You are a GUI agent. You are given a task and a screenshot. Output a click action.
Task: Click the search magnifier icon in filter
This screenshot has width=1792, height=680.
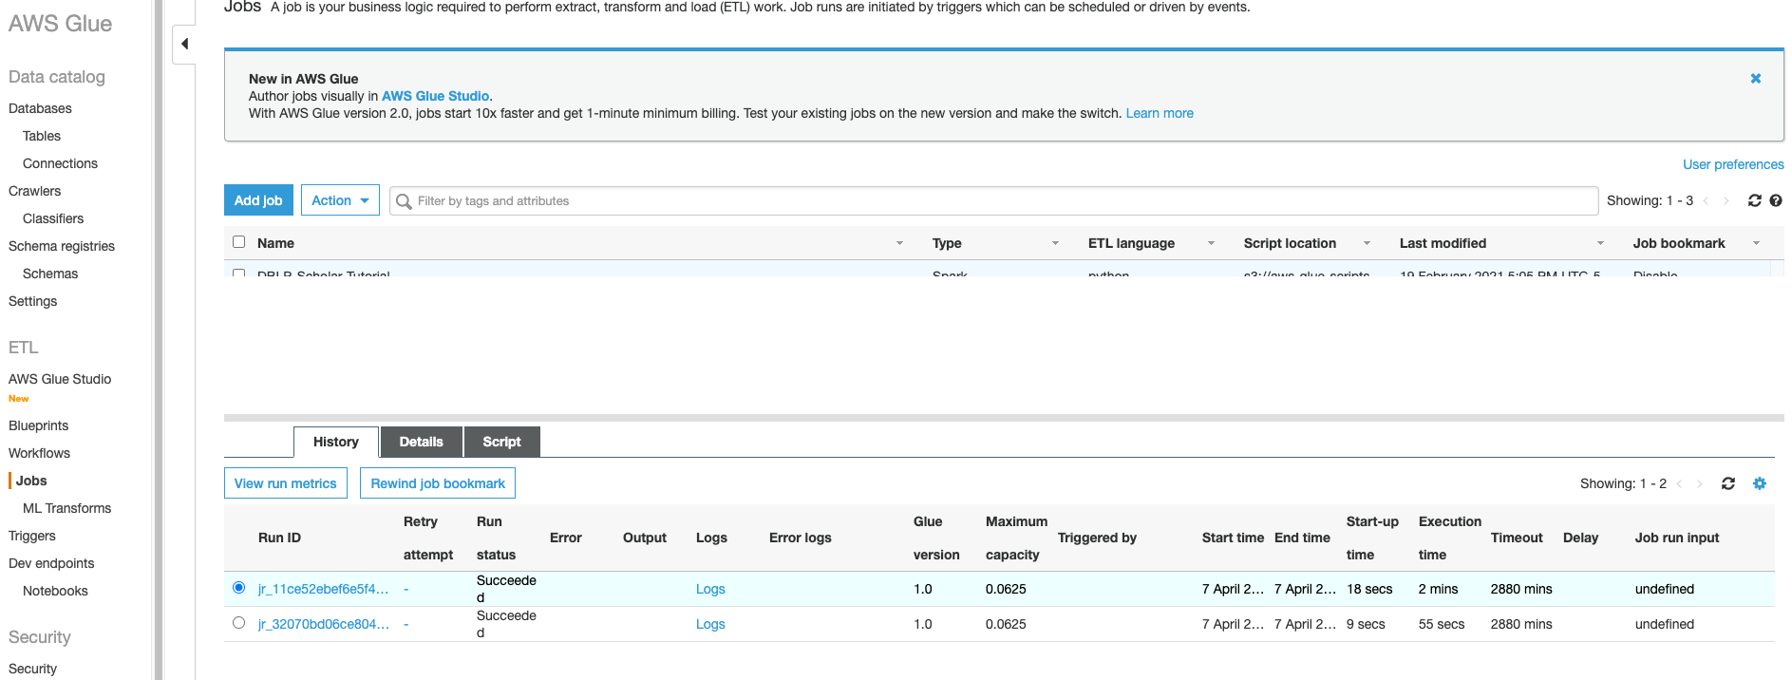click(404, 201)
